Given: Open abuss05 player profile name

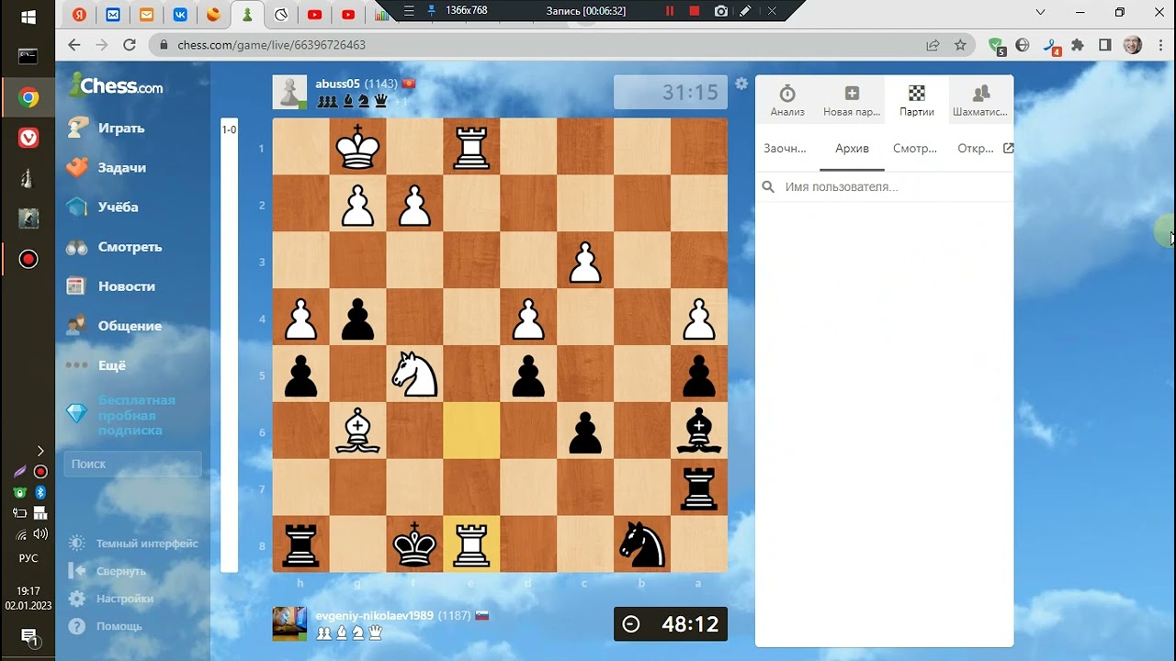Looking at the screenshot, I should click(337, 84).
